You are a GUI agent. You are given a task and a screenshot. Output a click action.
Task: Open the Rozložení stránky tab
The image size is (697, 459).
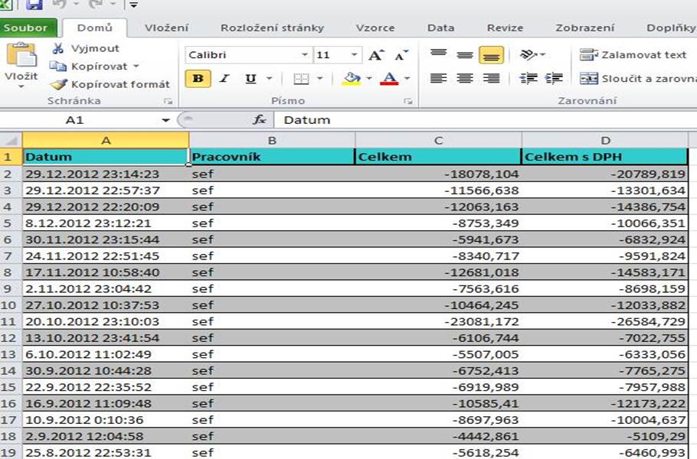(x=272, y=28)
